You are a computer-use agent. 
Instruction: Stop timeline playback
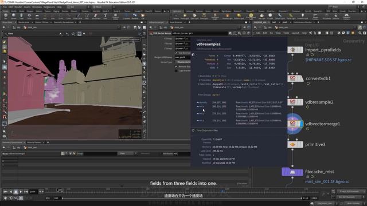click(15, 192)
